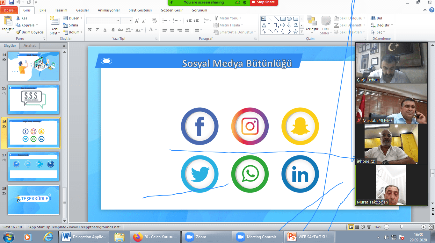Click the zoom slider in status bar
Viewport: 435px width, 243px height.
pos(402,227)
